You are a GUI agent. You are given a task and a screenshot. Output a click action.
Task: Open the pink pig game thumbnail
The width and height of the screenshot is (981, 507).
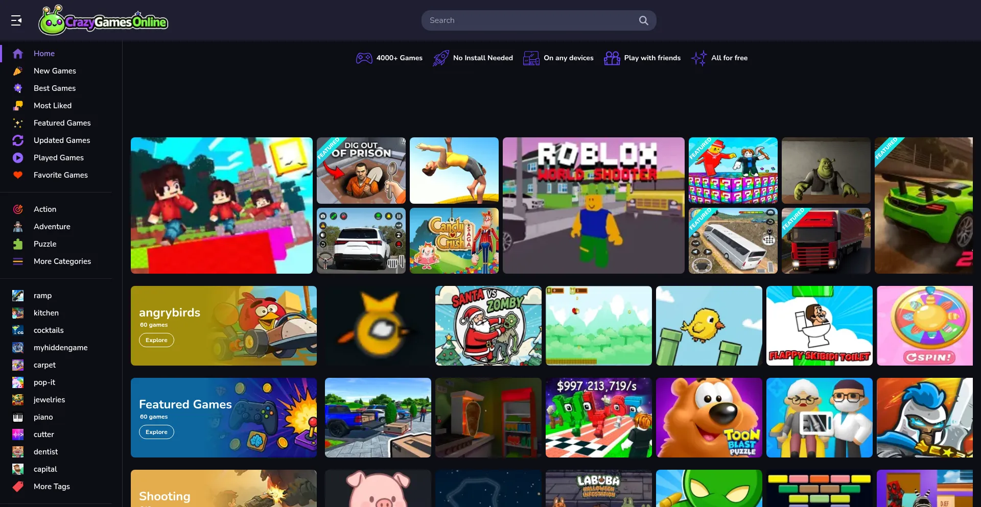pos(378,488)
